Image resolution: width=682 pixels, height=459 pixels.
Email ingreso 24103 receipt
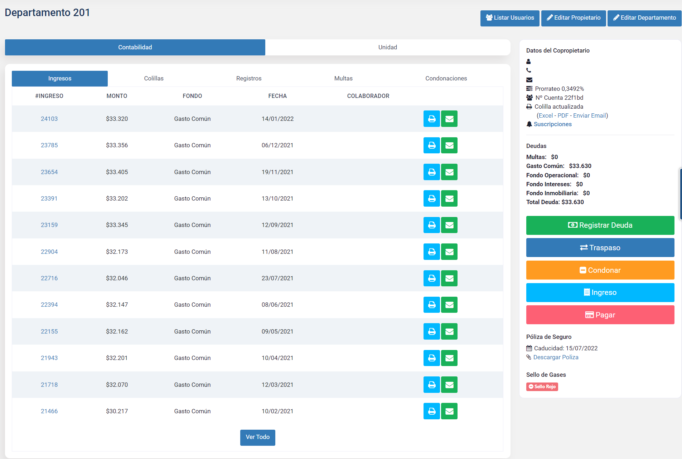click(449, 119)
